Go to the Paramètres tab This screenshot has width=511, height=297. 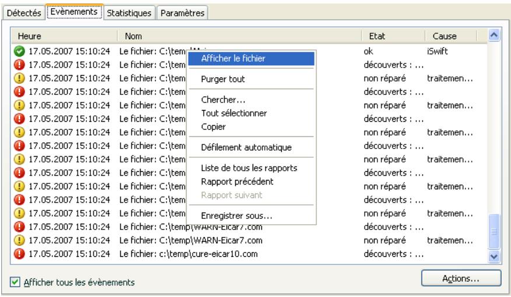pos(182,13)
